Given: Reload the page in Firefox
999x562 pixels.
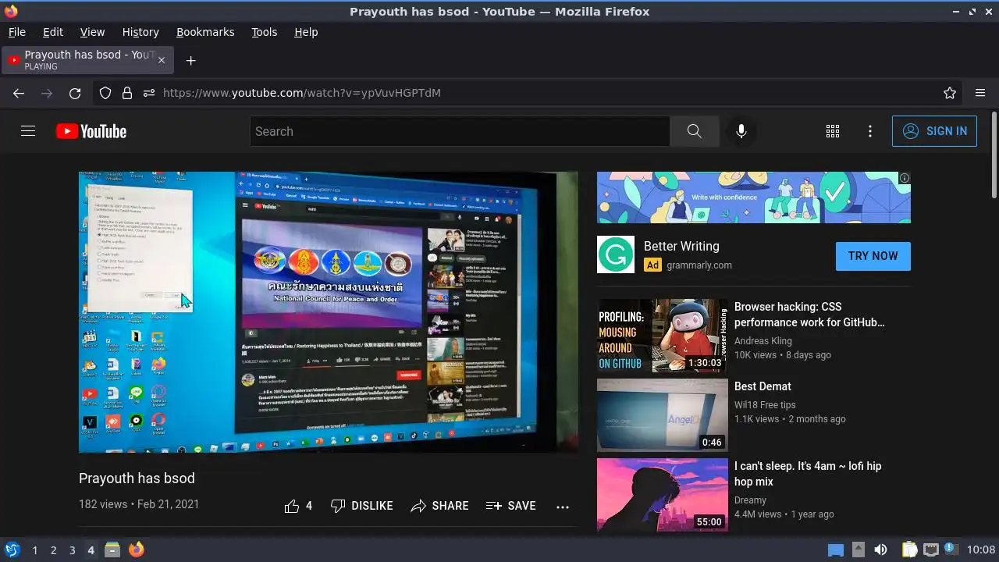Looking at the screenshot, I should click(x=75, y=93).
